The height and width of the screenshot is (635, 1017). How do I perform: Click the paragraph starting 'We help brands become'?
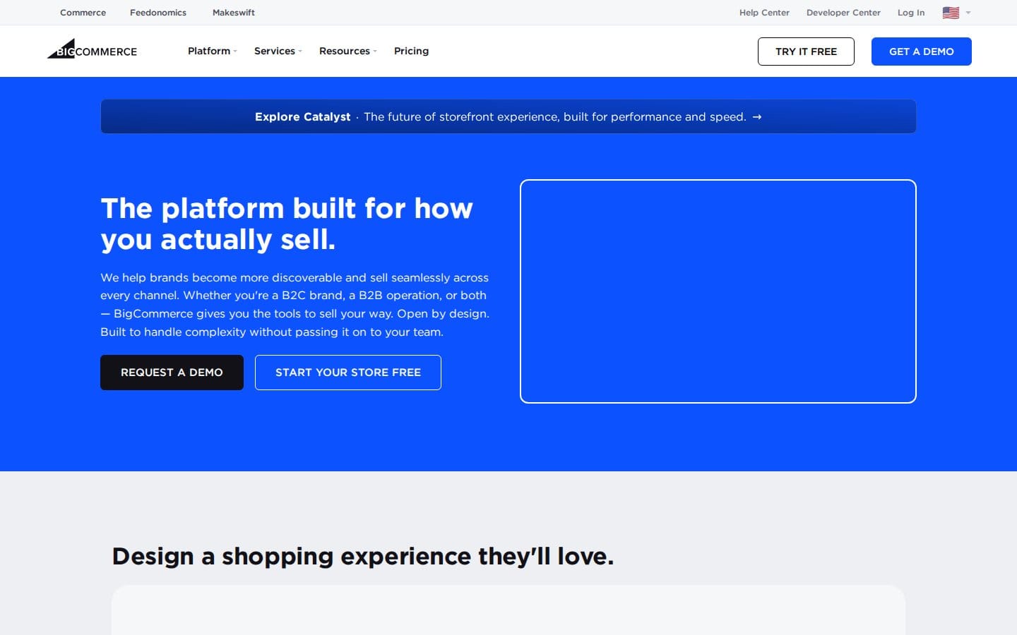tap(295, 305)
